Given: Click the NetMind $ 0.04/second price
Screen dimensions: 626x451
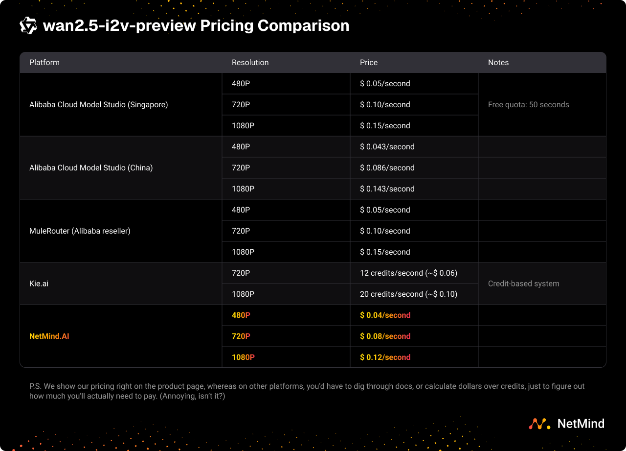Looking at the screenshot, I should pos(385,315).
